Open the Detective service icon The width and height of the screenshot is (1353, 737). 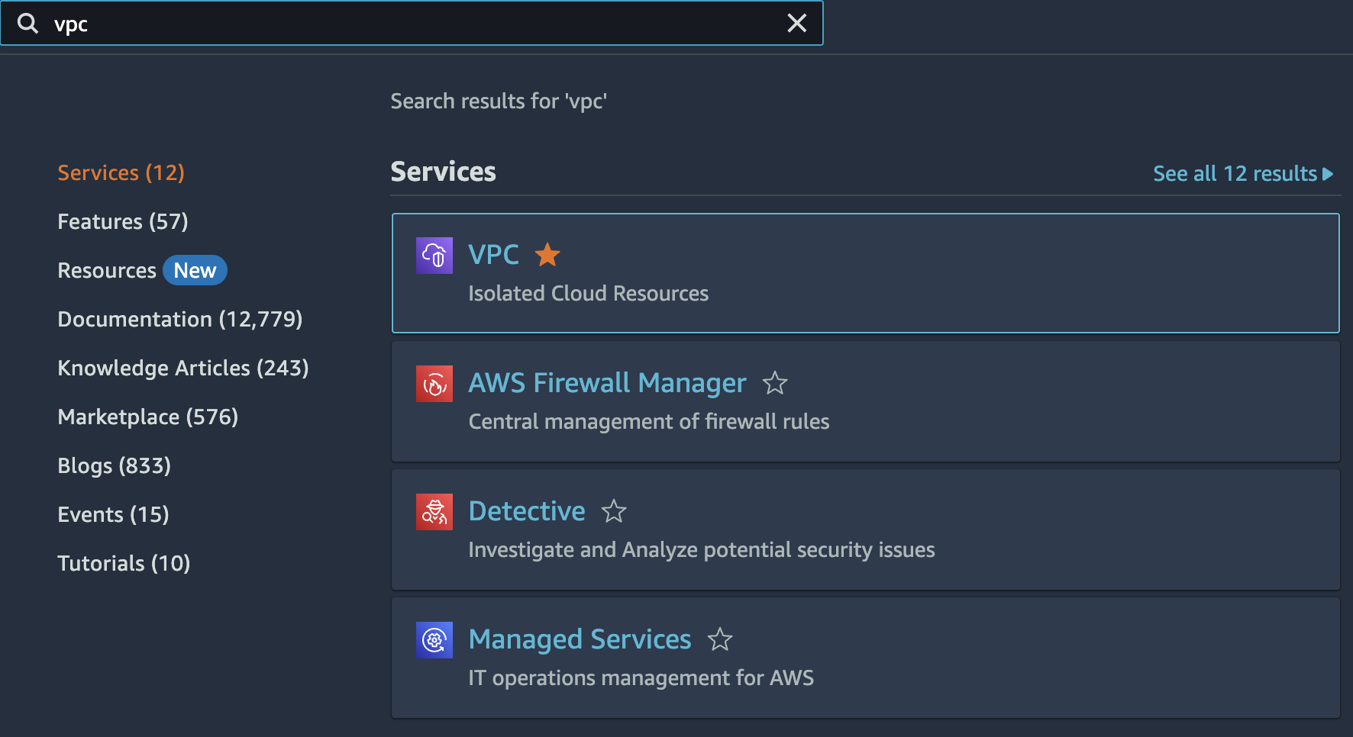434,512
